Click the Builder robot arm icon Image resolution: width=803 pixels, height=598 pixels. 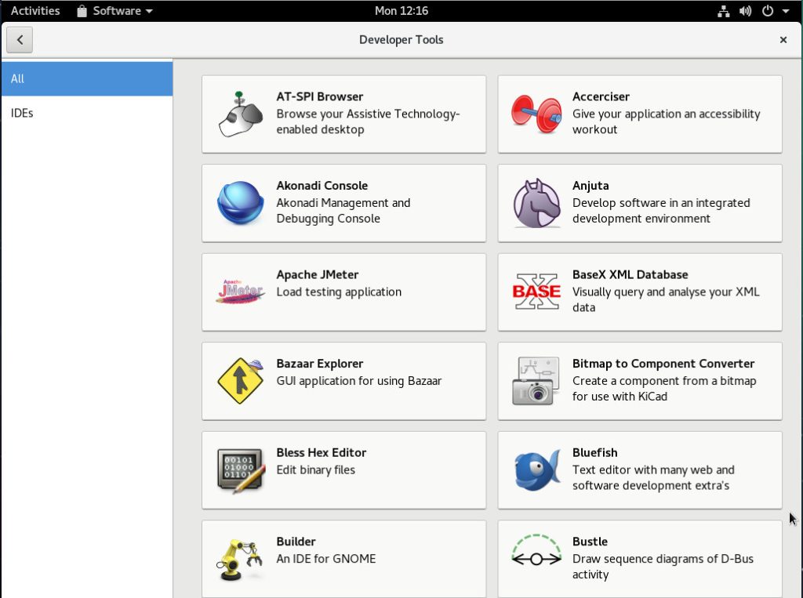tap(240, 558)
